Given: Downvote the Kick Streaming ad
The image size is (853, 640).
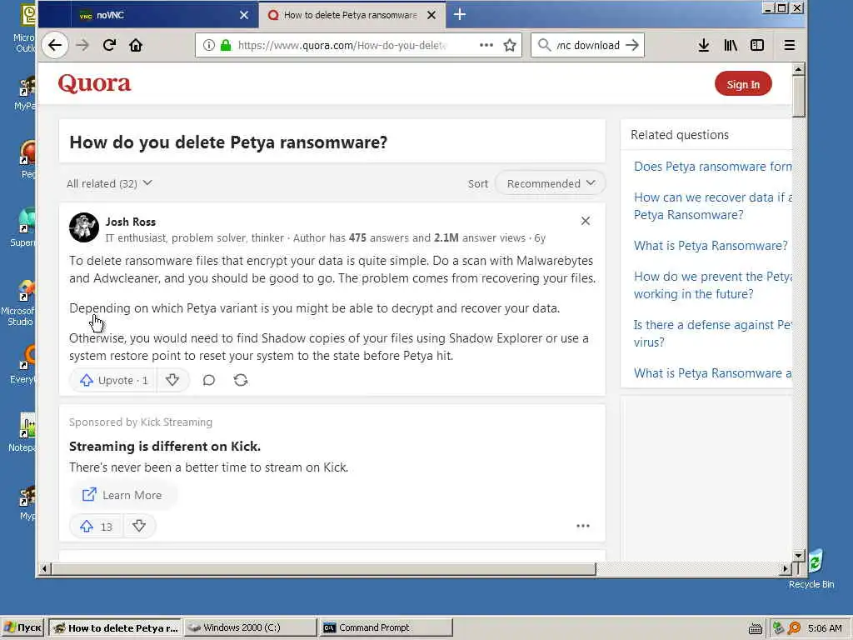Looking at the screenshot, I should [139, 527].
